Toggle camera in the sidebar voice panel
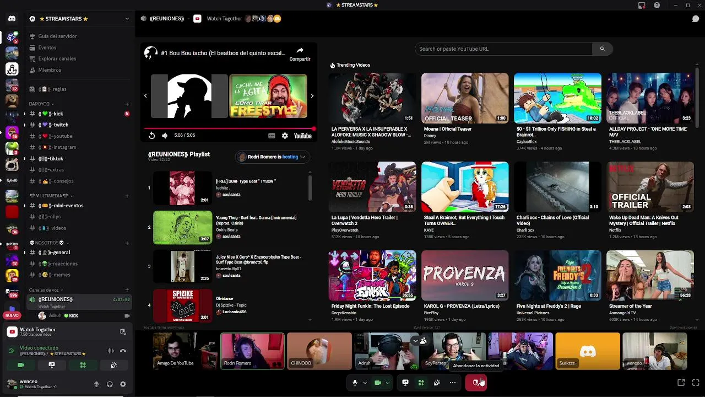This screenshot has width=705, height=397. tap(21, 365)
